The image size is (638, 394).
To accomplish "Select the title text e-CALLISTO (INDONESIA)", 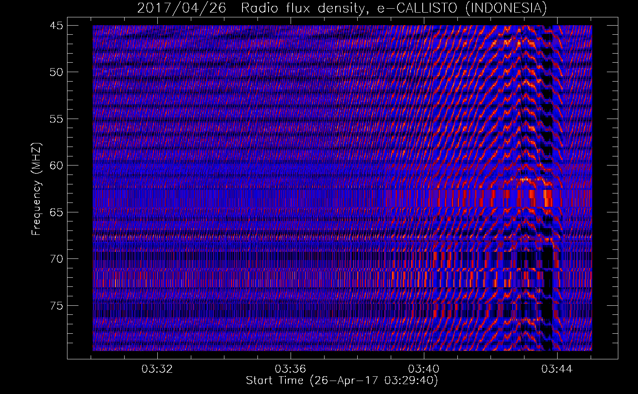I will [462, 8].
